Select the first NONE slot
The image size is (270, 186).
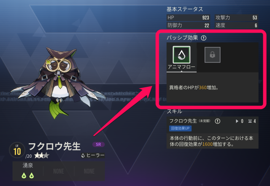[x=59, y=171]
